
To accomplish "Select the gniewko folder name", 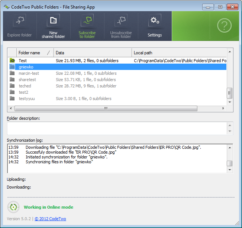I will [26, 67].
